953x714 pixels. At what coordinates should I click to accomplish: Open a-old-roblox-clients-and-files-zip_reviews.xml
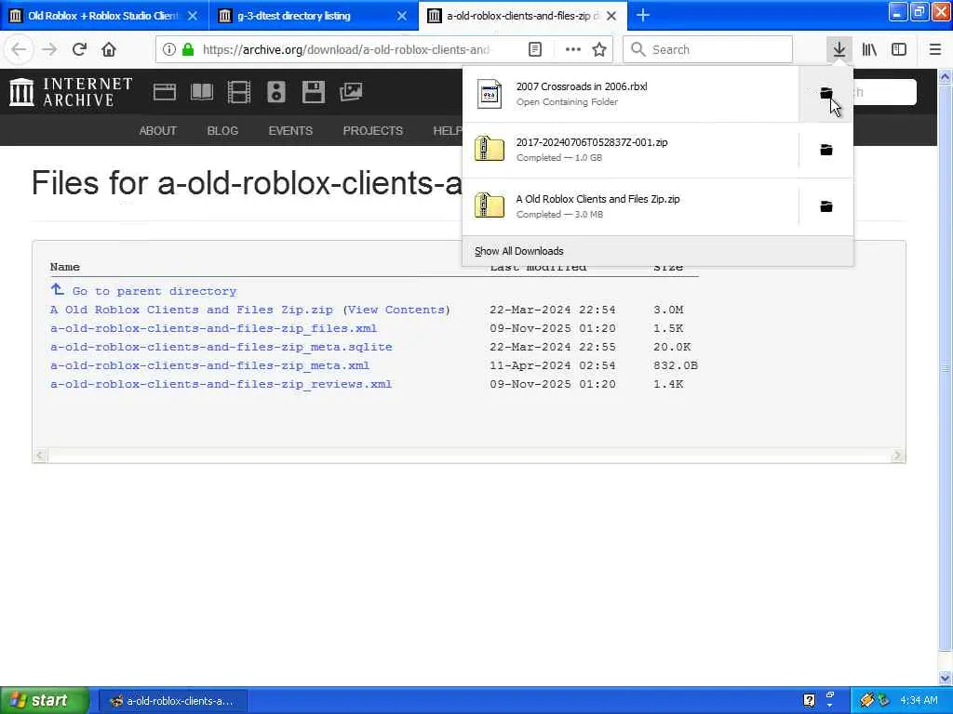pos(221,384)
